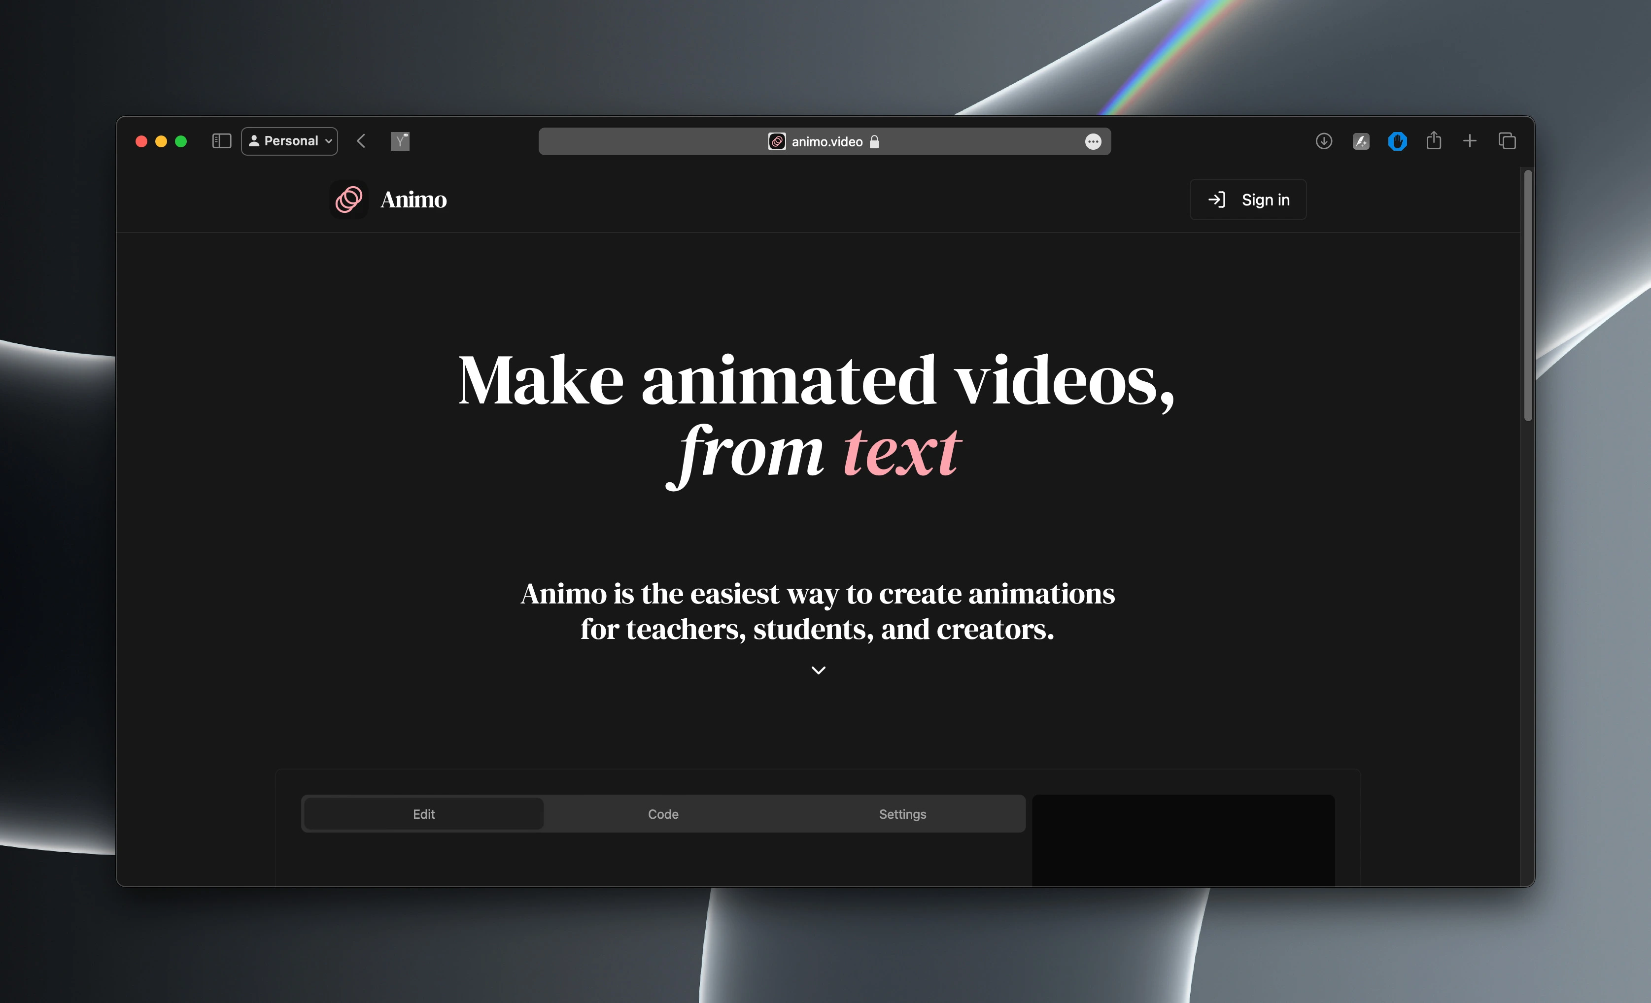Click the pink 'text' heading word

[x=902, y=453]
